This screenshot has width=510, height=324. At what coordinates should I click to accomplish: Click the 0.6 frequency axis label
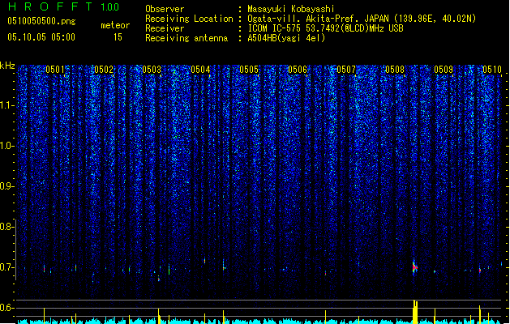(x=6, y=308)
